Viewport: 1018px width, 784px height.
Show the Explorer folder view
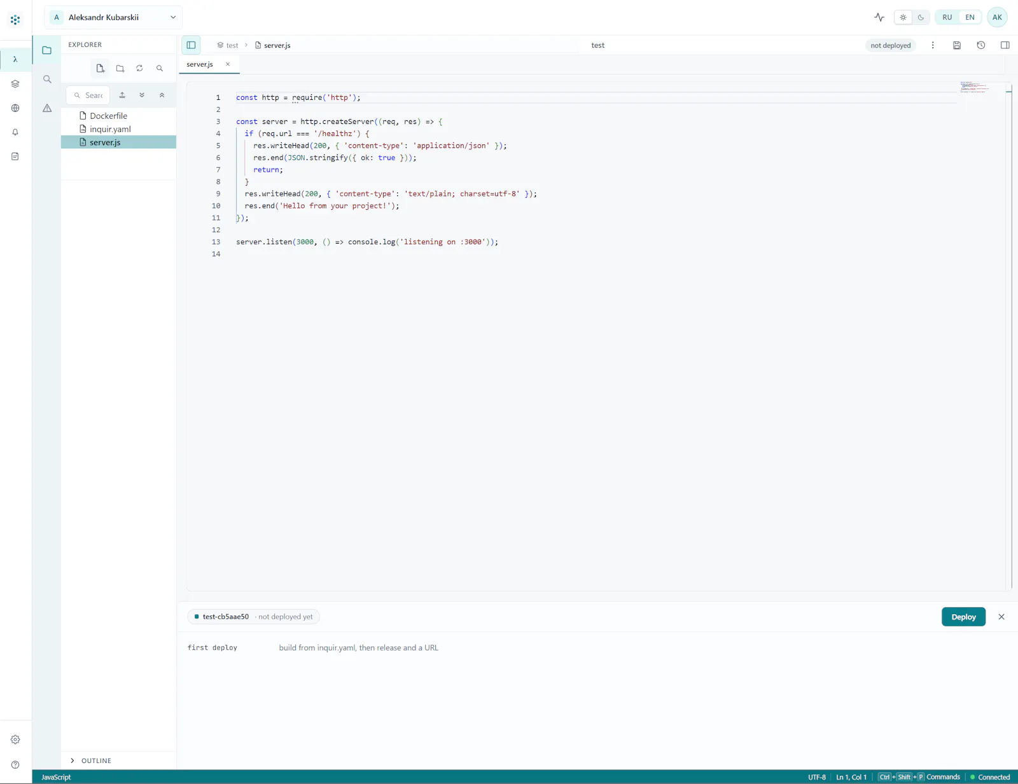[x=47, y=50]
